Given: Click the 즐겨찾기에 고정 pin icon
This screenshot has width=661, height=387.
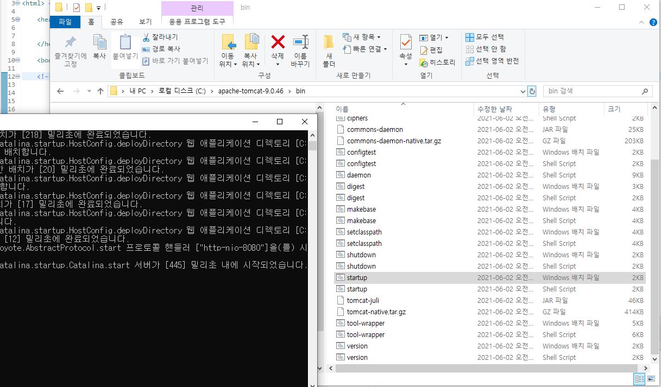Looking at the screenshot, I should point(71,43).
